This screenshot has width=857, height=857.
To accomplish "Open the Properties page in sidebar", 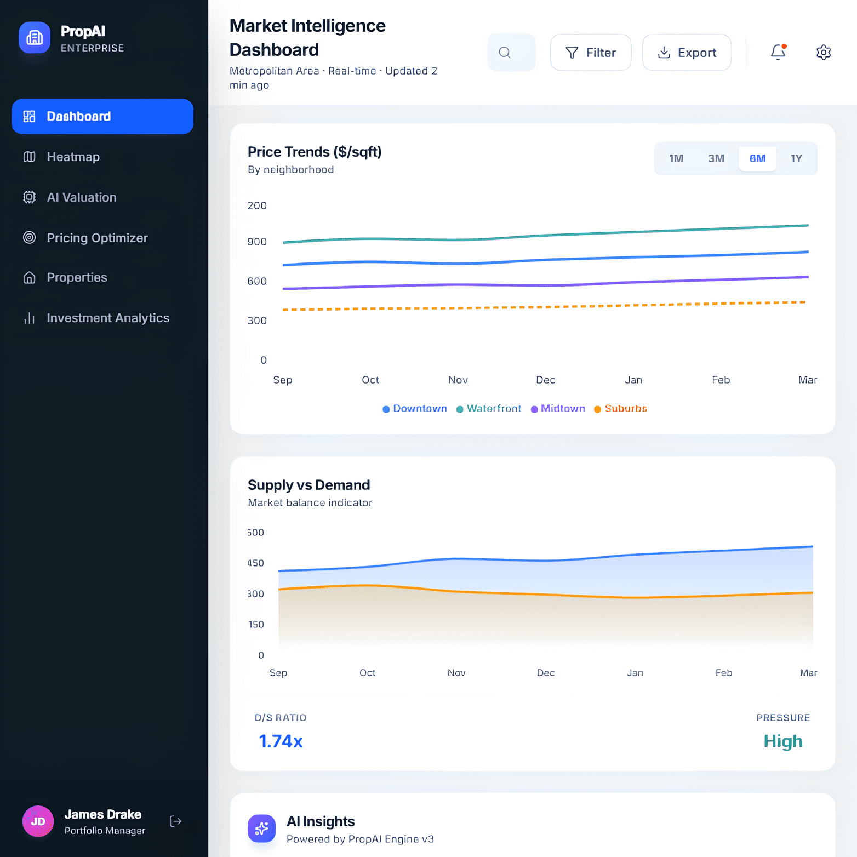I will tap(77, 278).
